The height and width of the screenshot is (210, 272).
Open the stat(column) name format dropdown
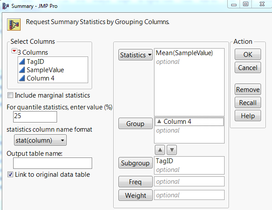(x=40, y=140)
